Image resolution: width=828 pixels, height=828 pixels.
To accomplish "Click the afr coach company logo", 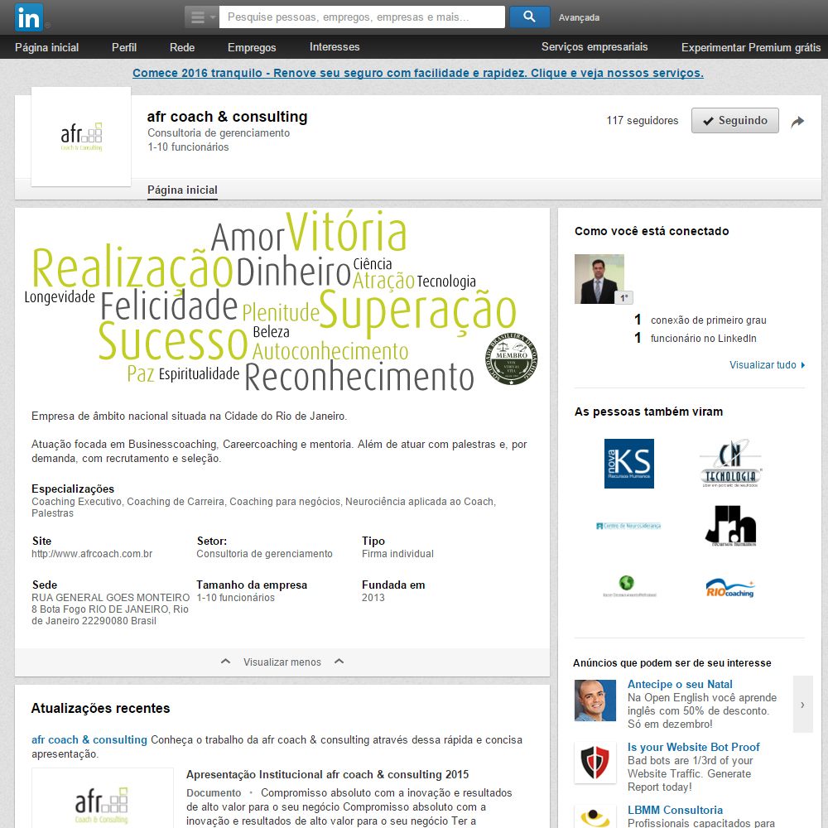I will [x=81, y=137].
